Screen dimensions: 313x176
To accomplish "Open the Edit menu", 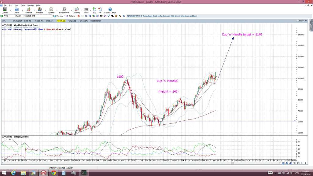I will click(x=10, y=5).
